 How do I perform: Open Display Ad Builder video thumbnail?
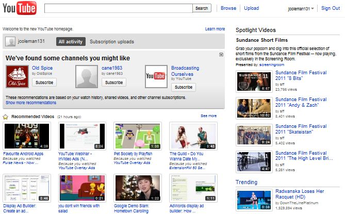(x=27, y=188)
